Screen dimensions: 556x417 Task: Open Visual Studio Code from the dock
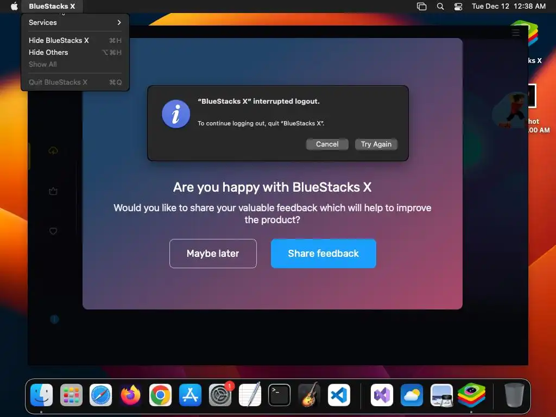(x=339, y=395)
